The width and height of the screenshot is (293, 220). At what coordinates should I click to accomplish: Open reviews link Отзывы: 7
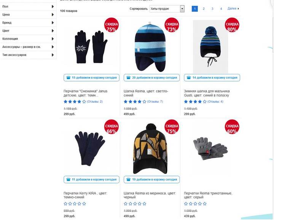tap(155, 102)
